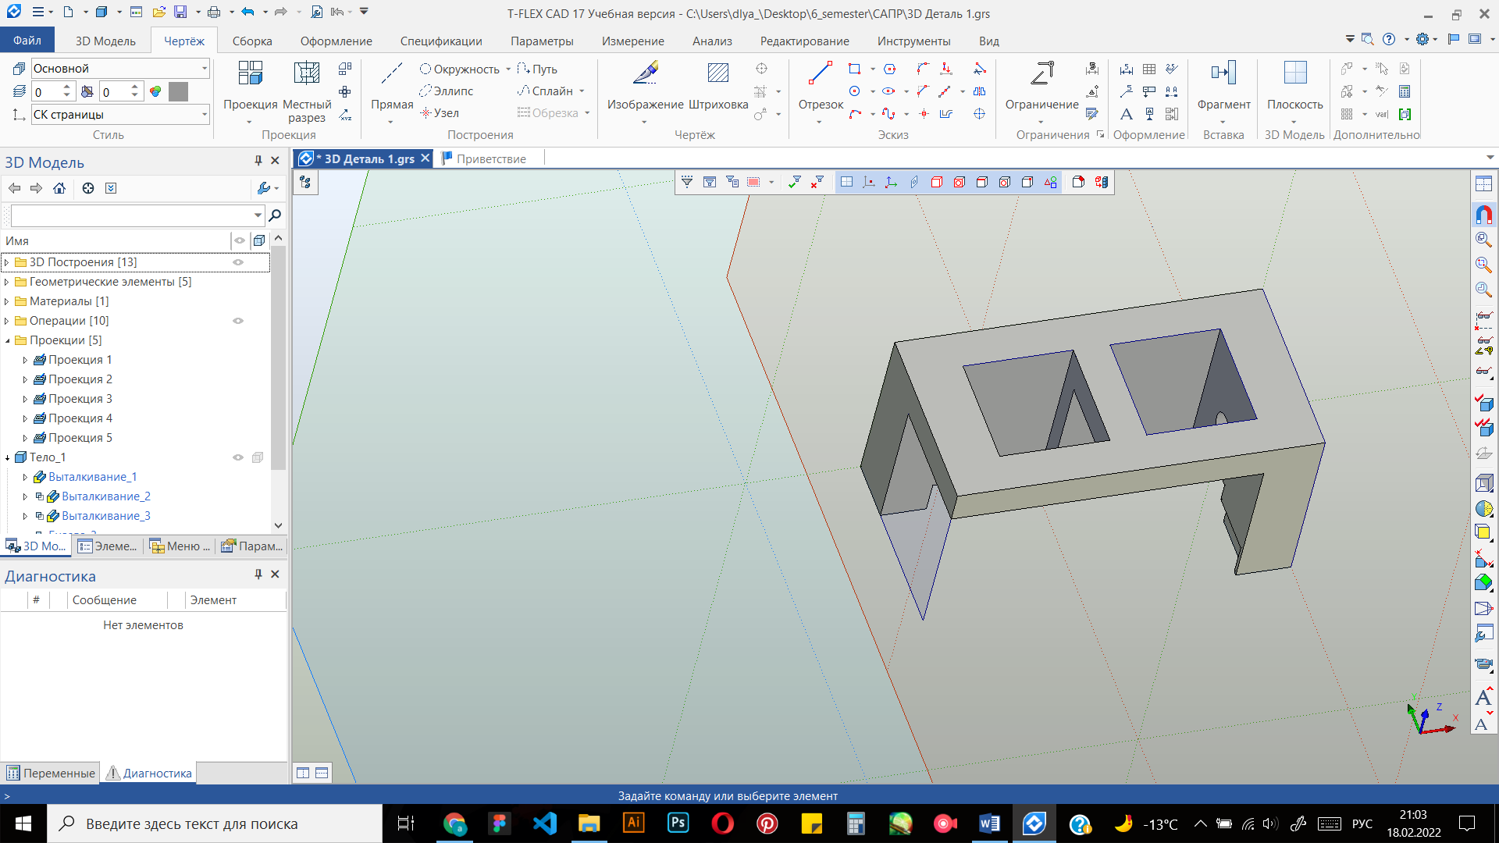Expand the Выталкивание_1 operation
This screenshot has width=1499, height=843.
tap(25, 477)
